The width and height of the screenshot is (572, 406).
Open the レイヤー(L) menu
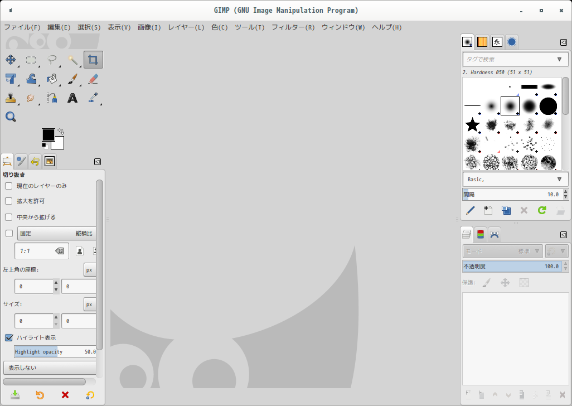point(186,27)
